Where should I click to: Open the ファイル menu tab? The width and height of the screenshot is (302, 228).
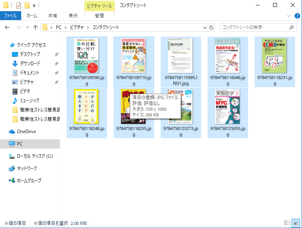click(10, 16)
